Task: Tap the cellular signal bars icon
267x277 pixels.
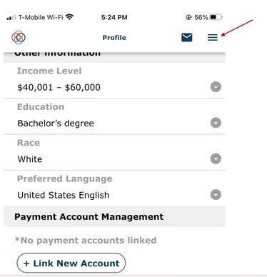Action: coord(11,17)
